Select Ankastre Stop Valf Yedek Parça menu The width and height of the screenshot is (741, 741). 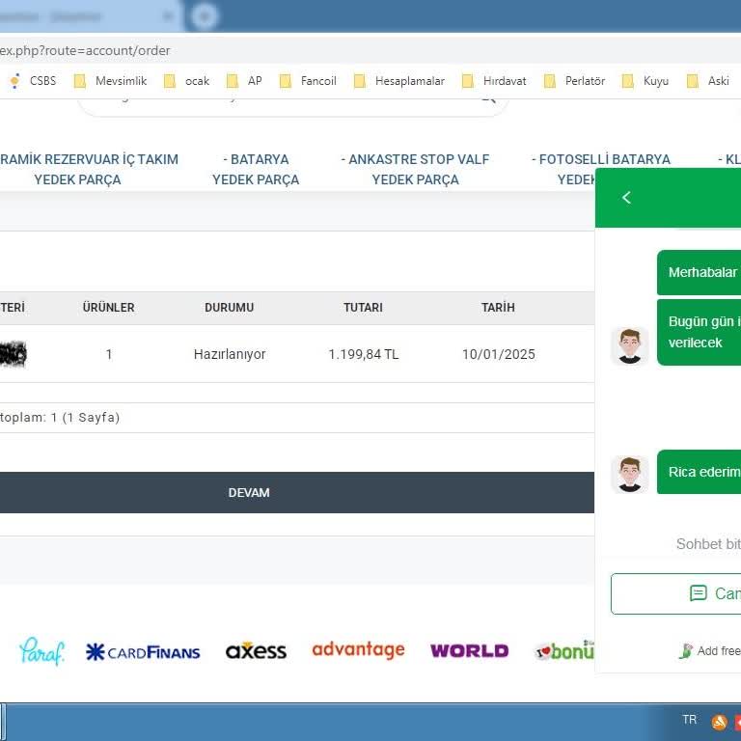pos(415,169)
